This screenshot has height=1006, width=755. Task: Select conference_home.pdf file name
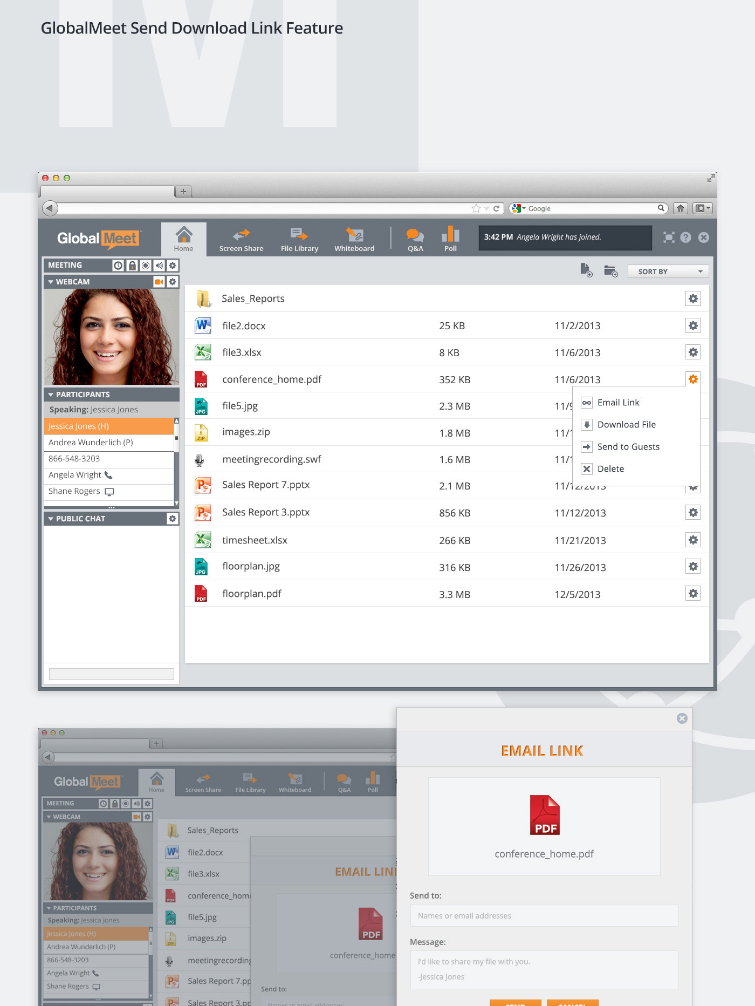272,379
